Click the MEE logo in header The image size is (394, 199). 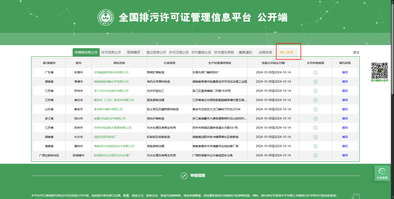pos(106,17)
